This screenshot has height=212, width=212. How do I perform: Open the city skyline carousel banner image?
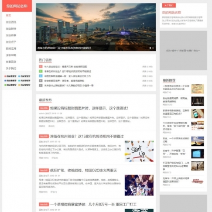96,27
